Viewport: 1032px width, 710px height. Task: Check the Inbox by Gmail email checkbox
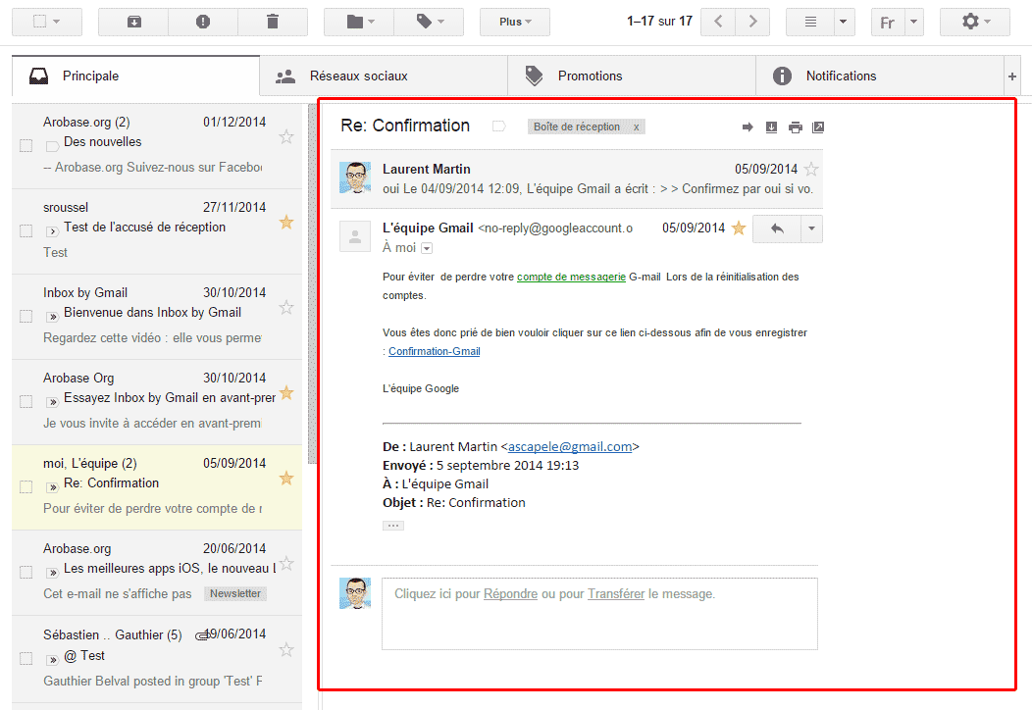[26, 317]
